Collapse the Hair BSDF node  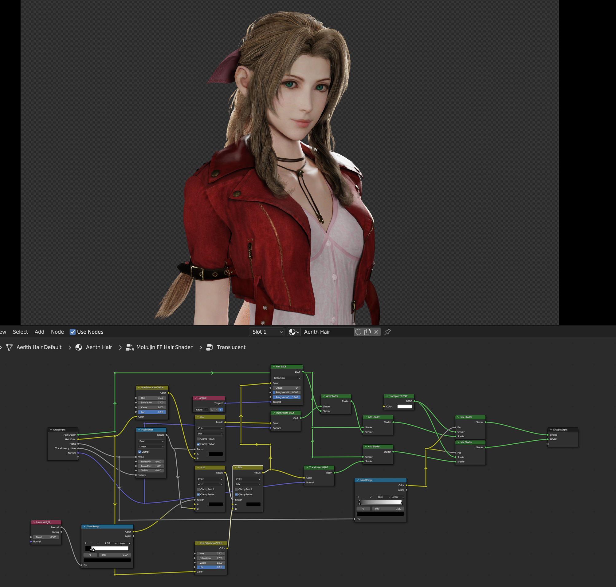click(274, 367)
